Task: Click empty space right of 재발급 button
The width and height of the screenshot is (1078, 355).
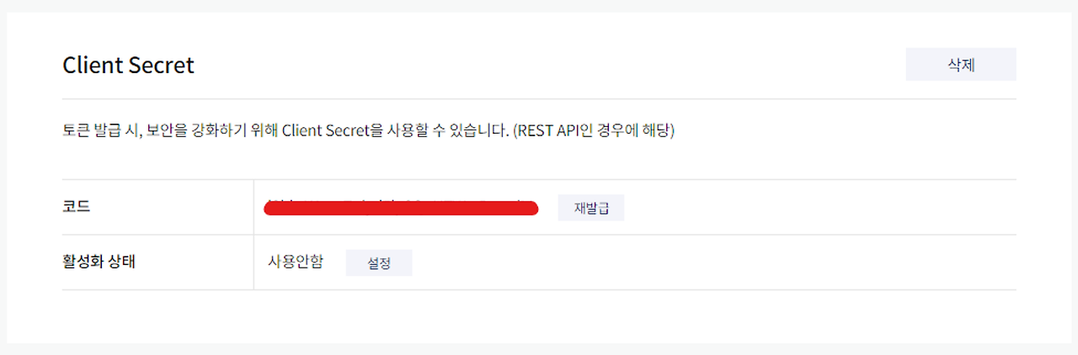Action: point(817,208)
